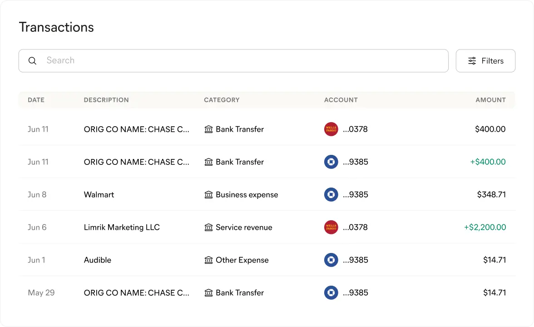The image size is (534, 327).
Task: Click the magnifying glass search icon
Action: [32, 61]
